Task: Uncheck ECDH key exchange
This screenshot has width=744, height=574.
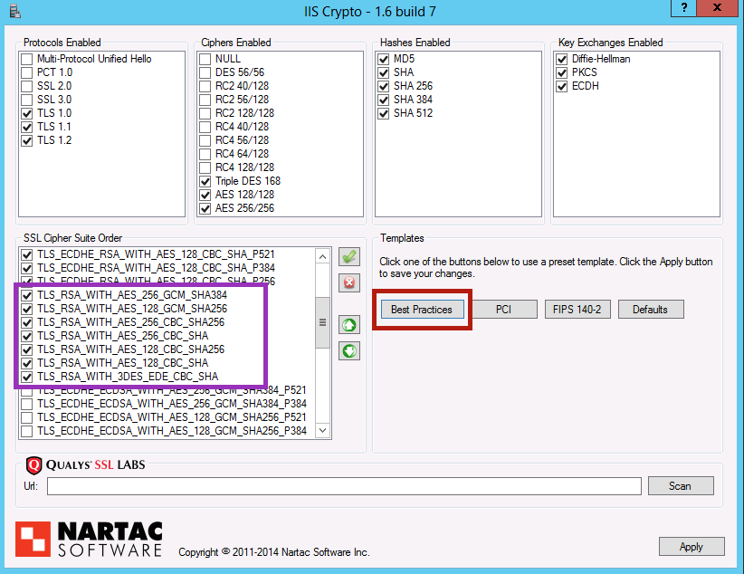Action: pos(562,86)
